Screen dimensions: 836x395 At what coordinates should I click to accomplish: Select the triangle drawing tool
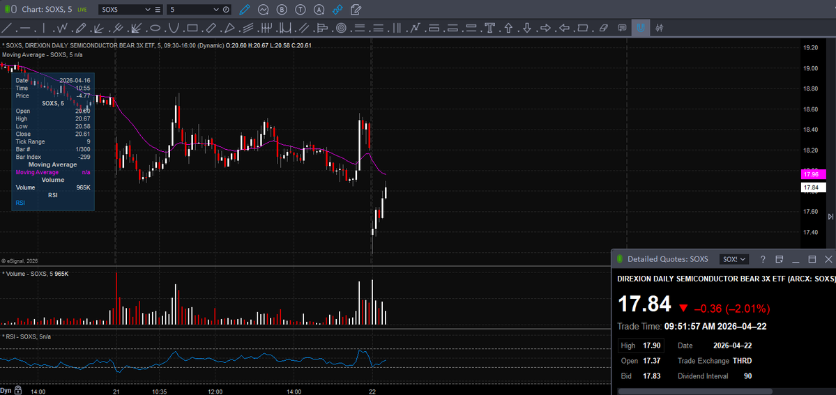(x=229, y=28)
